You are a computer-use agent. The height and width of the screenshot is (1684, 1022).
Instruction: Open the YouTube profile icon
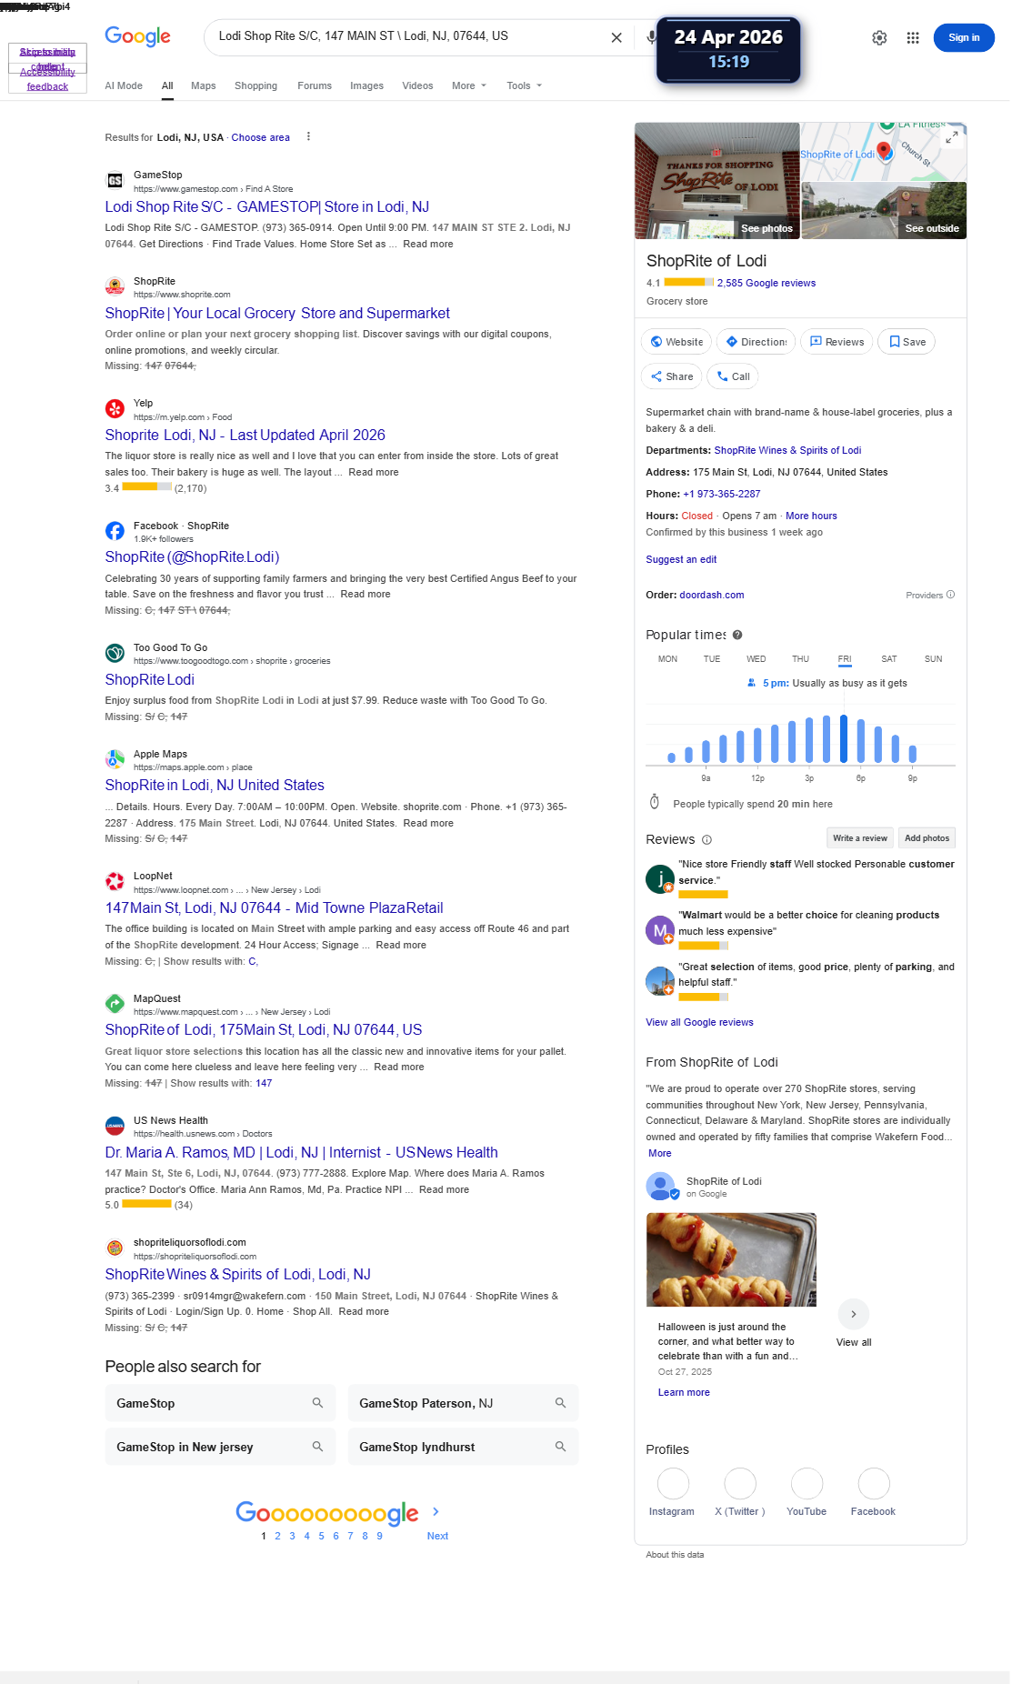pyautogui.click(x=807, y=1483)
